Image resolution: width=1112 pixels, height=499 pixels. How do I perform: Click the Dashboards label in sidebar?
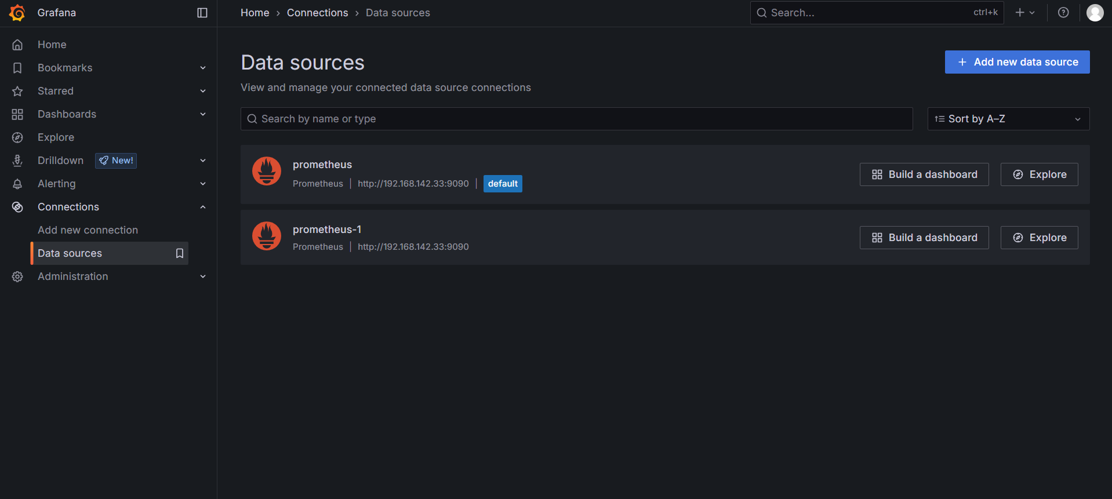(67, 114)
